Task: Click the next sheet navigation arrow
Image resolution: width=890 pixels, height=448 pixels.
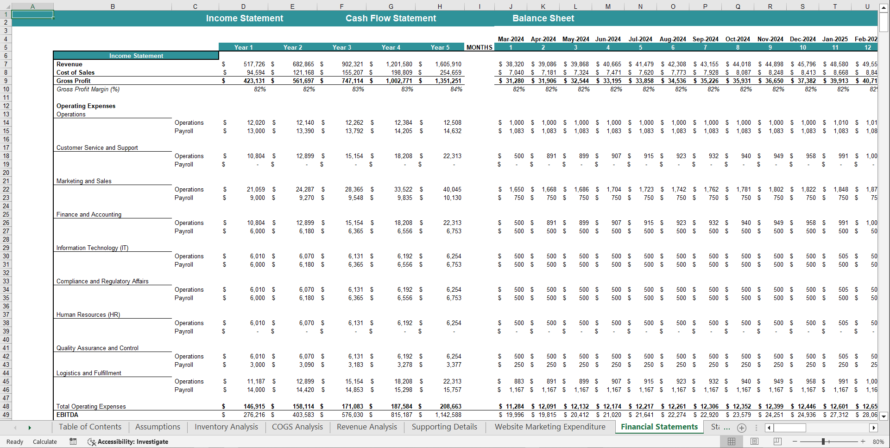Action: coord(30,428)
